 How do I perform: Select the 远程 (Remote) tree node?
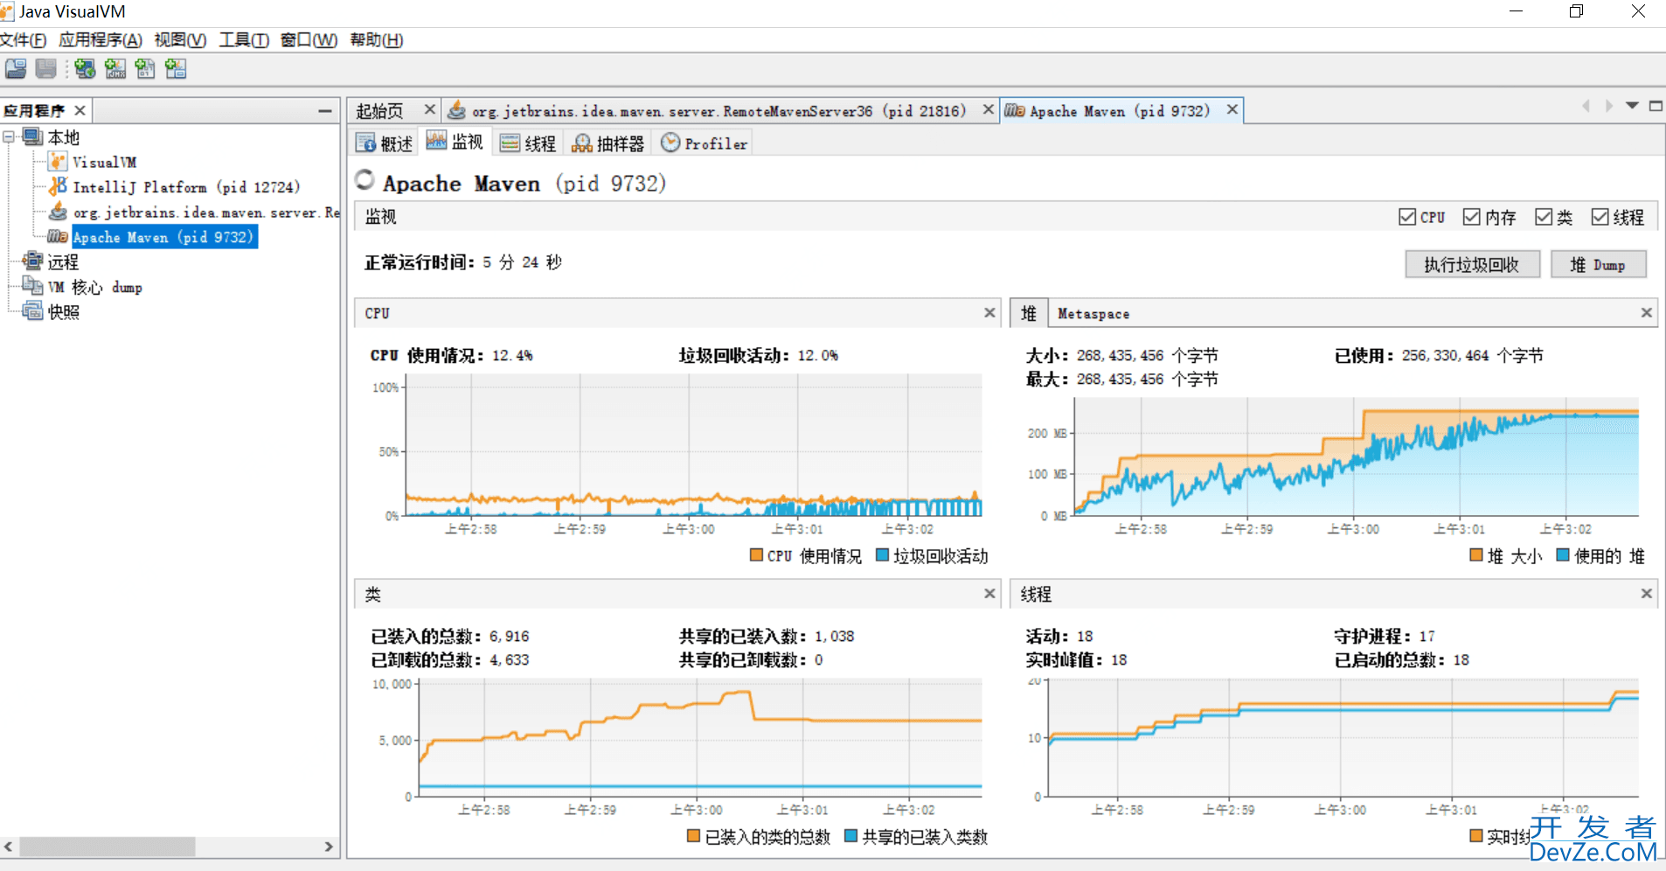(63, 262)
